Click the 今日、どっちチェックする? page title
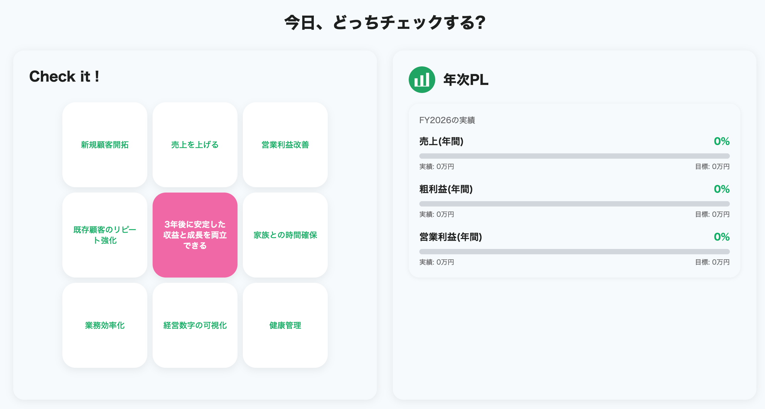Viewport: 765px width, 409px height. click(385, 23)
